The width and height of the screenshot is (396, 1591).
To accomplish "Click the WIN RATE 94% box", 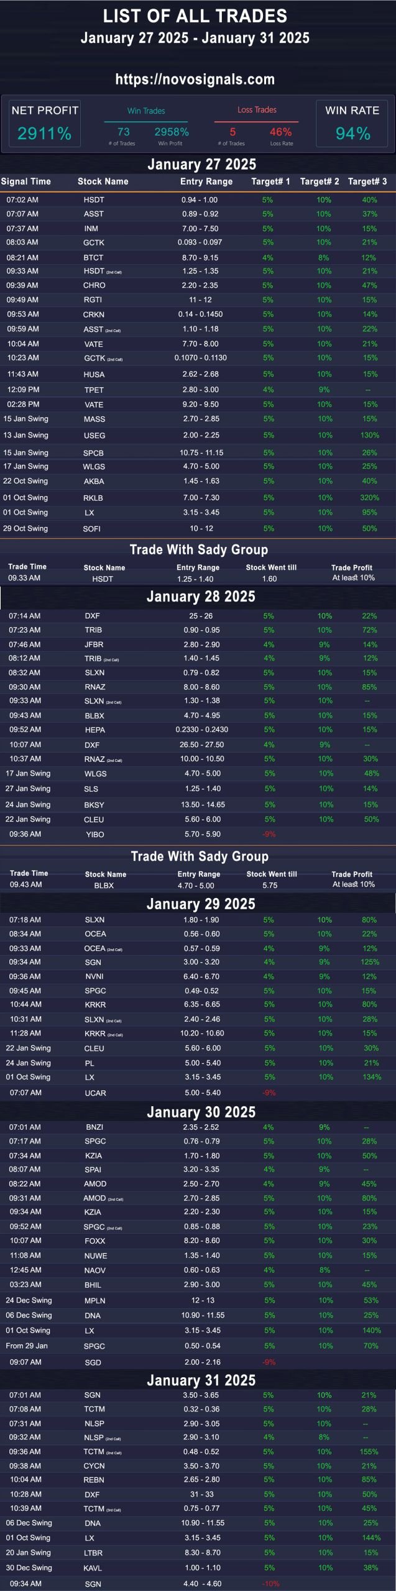I will pos(352,123).
